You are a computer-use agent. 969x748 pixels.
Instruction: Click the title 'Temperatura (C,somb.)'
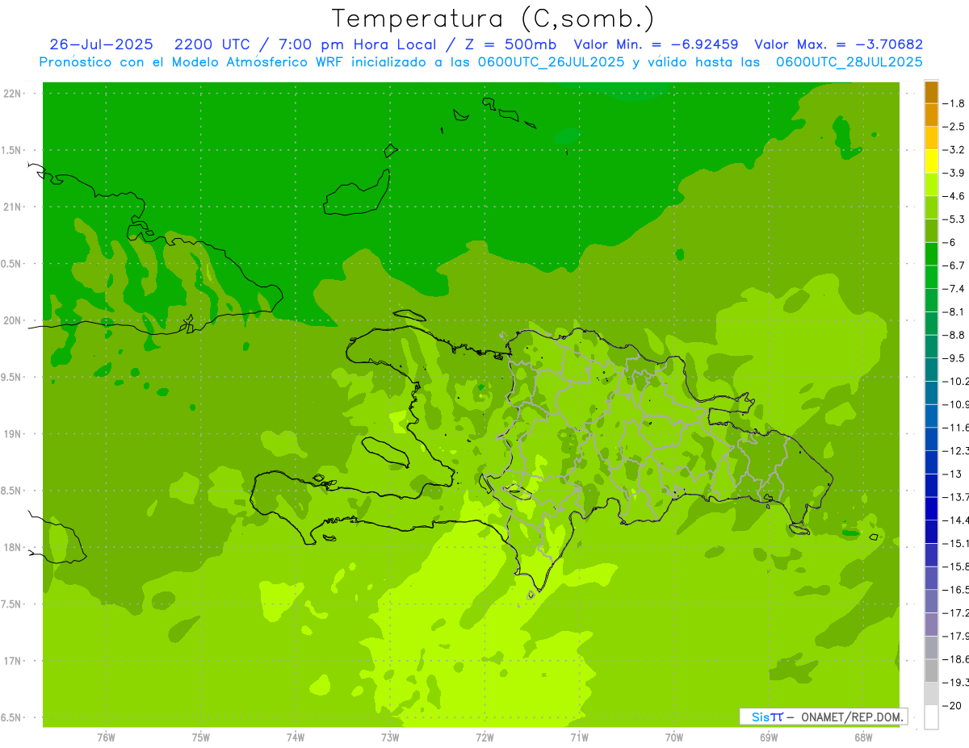[x=493, y=19]
